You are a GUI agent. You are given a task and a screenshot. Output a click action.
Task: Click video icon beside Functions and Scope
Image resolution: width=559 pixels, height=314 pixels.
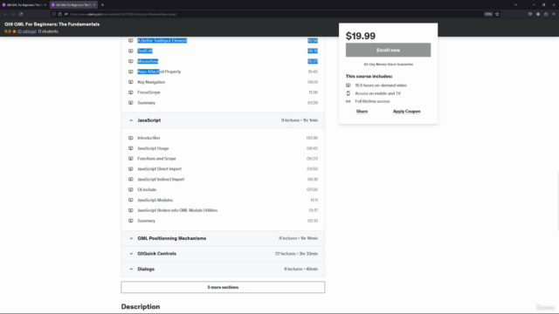click(131, 159)
